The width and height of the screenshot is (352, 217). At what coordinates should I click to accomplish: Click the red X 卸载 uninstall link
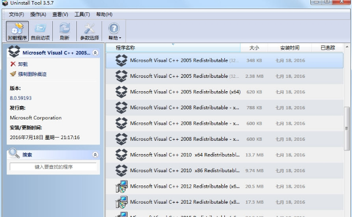(x=19, y=65)
